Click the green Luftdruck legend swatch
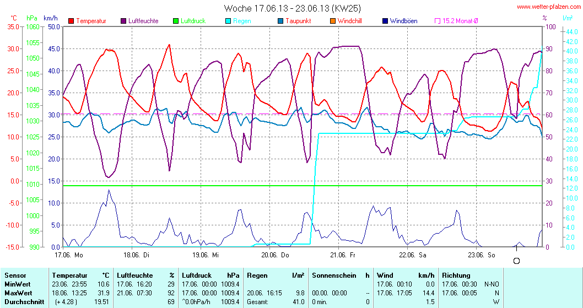 click(176, 21)
